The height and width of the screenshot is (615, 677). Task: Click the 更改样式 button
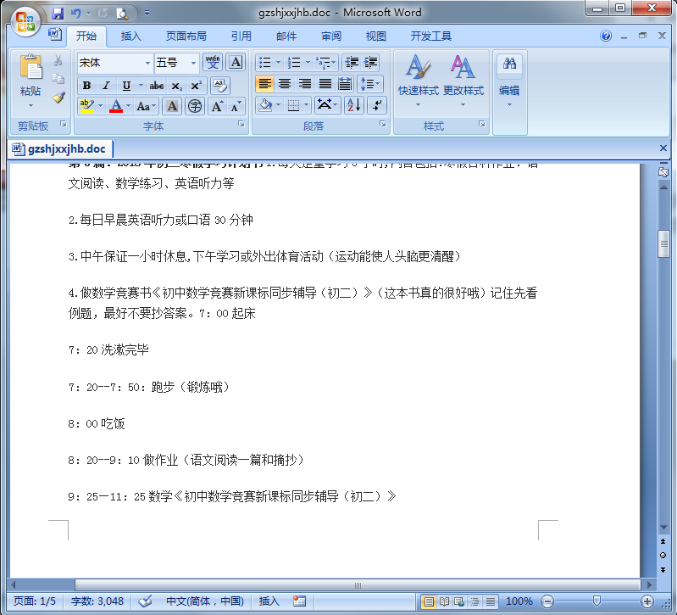click(463, 81)
